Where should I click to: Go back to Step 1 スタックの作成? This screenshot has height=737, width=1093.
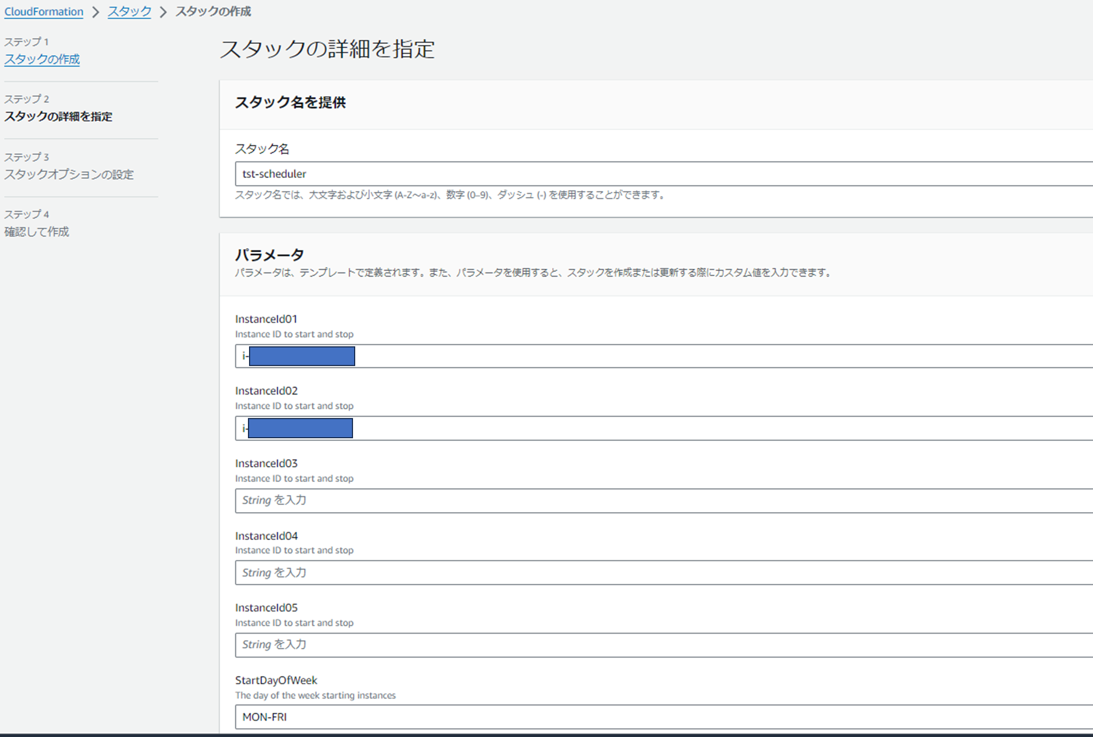coord(42,59)
